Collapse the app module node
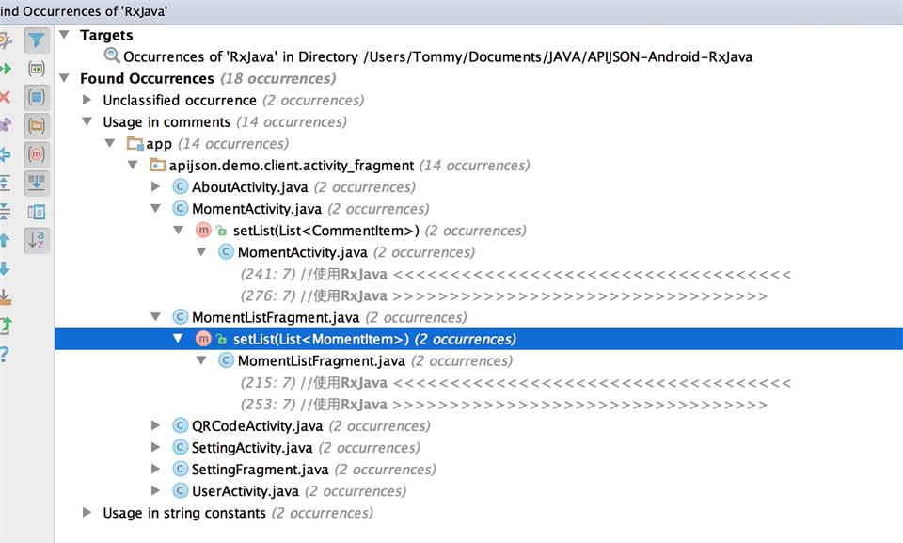 click(110, 143)
